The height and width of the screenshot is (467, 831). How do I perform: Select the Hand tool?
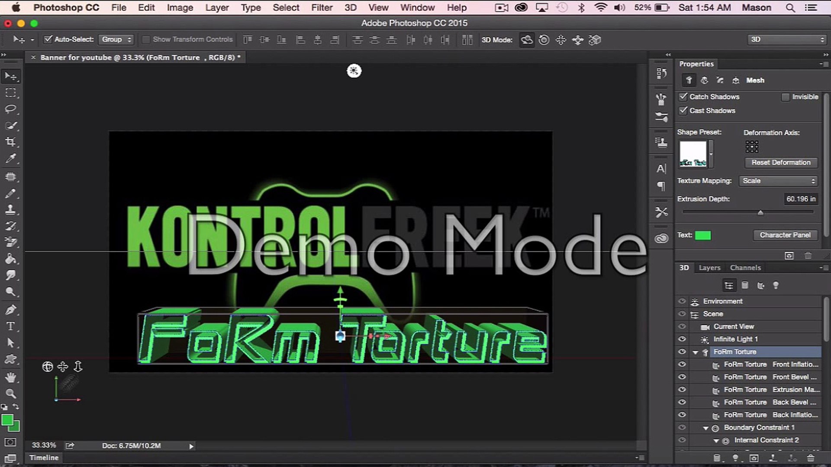click(x=10, y=377)
